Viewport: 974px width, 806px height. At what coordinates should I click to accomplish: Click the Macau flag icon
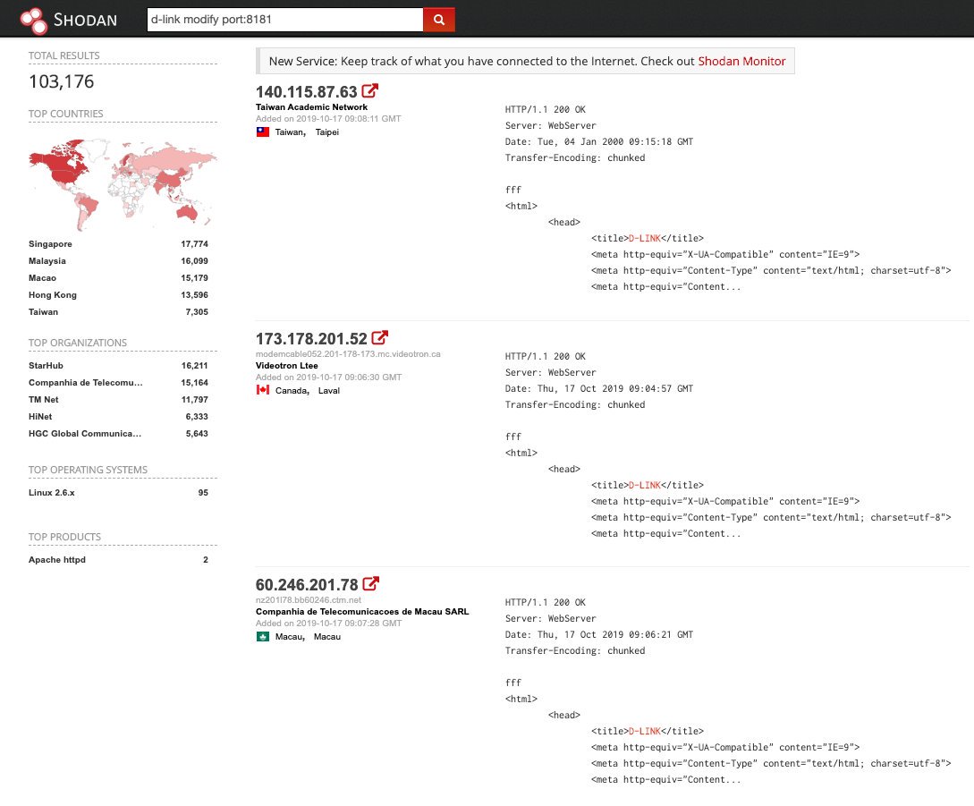pyautogui.click(x=263, y=636)
